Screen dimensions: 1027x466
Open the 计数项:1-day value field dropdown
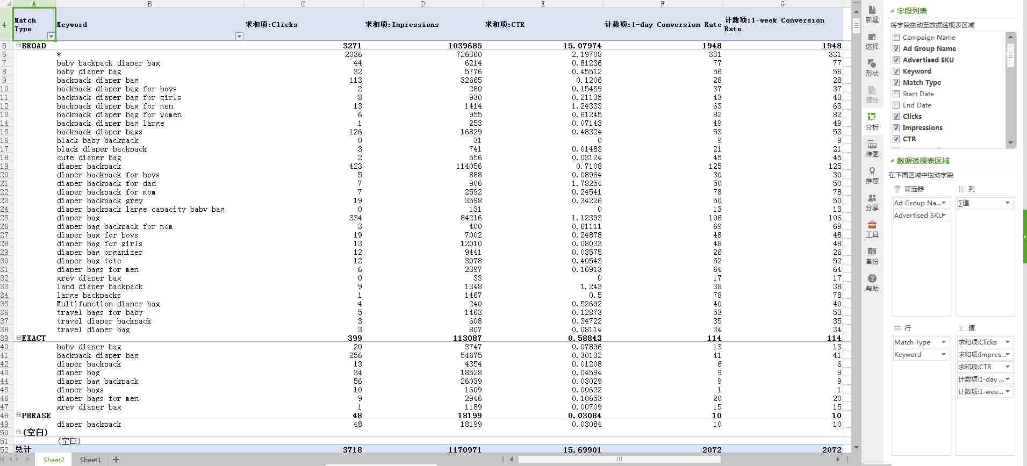tap(1008, 379)
